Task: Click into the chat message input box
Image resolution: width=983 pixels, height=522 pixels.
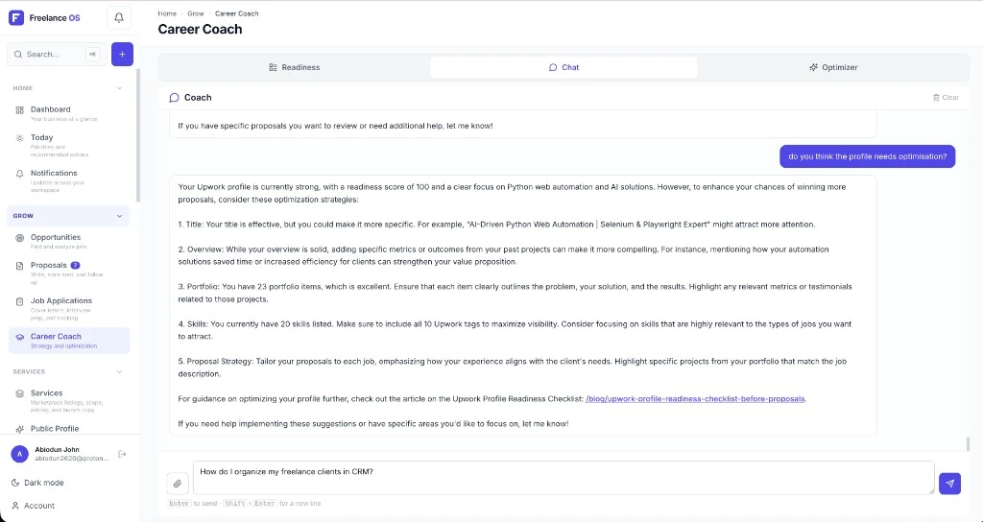Action: [563, 478]
